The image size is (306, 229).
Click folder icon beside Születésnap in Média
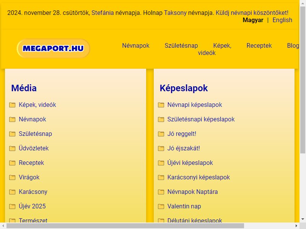12,134
